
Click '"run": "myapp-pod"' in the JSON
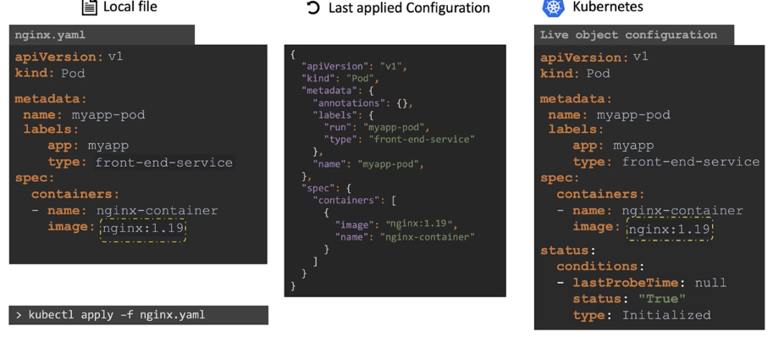tap(377, 128)
